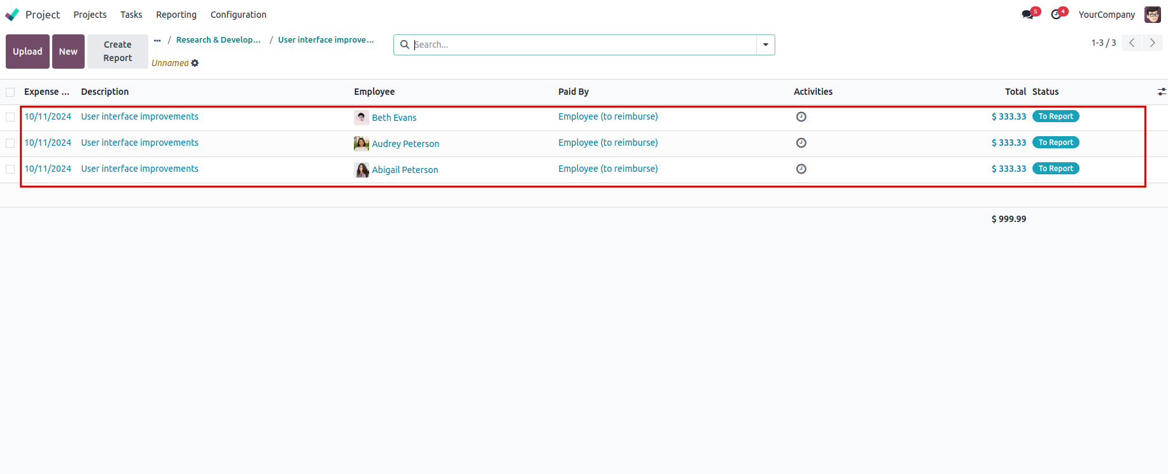Viewport: 1168px width, 474px height.
Task: Check the Abigail Peterson expense row checkbox
Action: click(10, 169)
